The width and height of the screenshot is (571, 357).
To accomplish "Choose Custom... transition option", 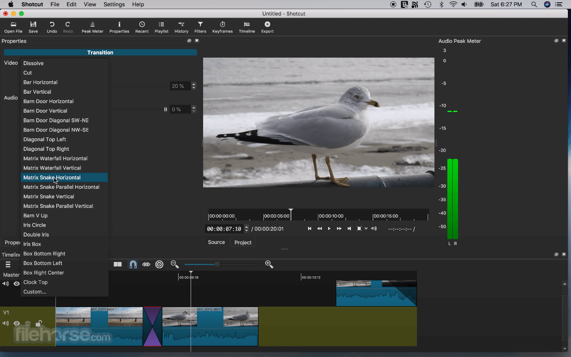I will pos(64,292).
